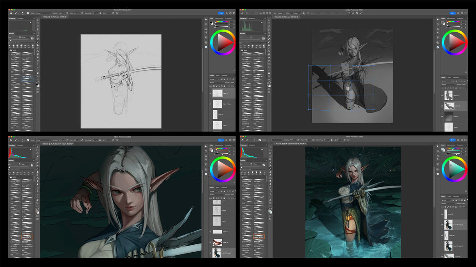
Task: Click Share button in bottom-left close-up window
Action: pos(221,140)
